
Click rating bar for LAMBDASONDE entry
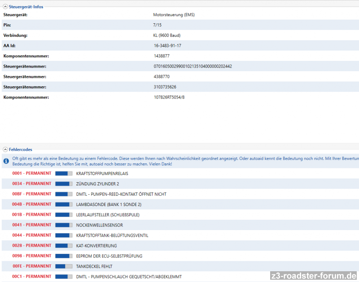64,204
